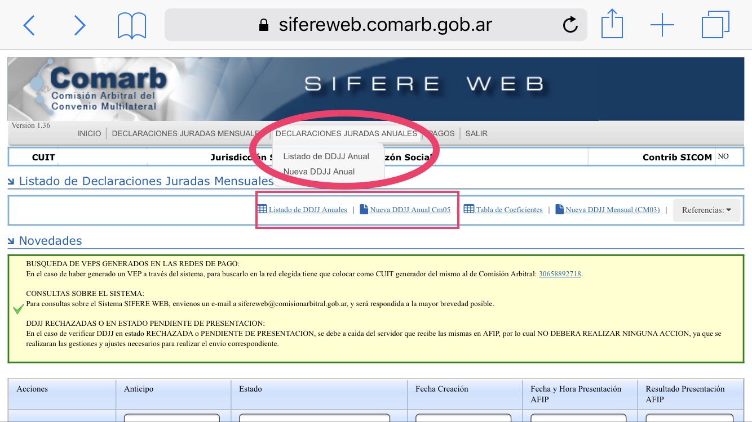The width and height of the screenshot is (752, 422).
Task: Open a new tab with plus icon
Action: [662, 25]
